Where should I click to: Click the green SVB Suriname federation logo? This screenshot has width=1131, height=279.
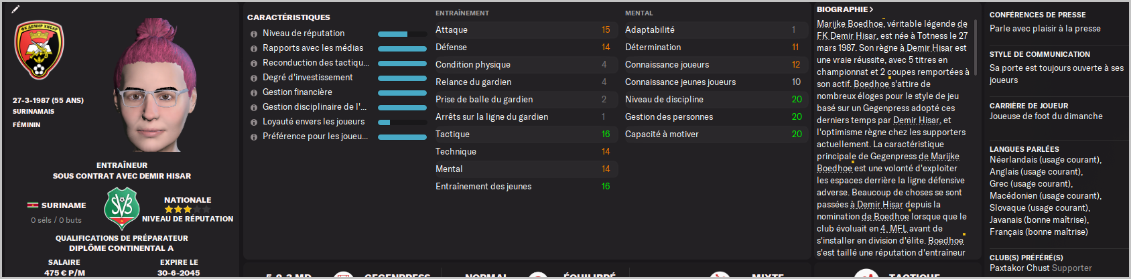click(x=121, y=208)
